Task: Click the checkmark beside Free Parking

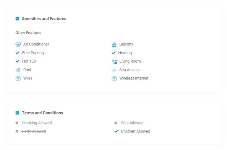Action: pyautogui.click(x=17, y=53)
